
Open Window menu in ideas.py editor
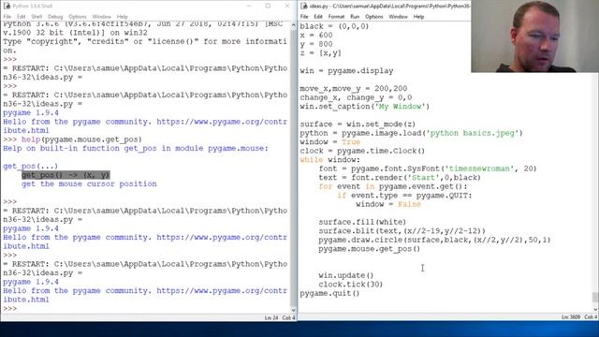(x=398, y=17)
